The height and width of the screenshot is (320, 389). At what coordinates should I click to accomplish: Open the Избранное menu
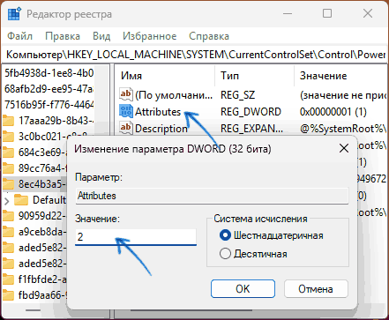click(150, 36)
